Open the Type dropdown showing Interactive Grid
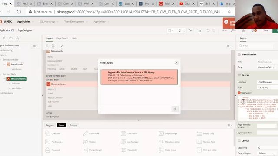The width and height of the screenshot is (278, 156). [266, 67]
